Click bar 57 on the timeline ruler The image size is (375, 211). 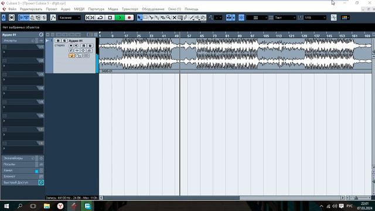189,36
